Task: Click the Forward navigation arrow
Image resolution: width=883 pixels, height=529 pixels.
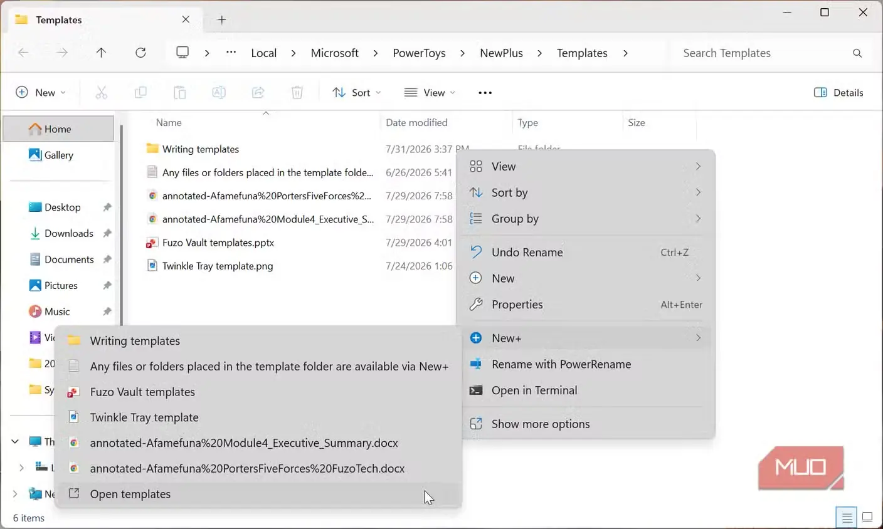Action: [62, 53]
